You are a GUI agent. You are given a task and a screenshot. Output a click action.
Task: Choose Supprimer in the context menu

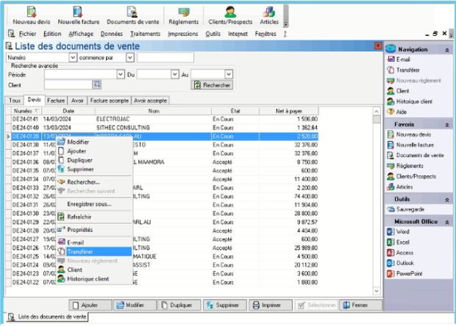[94, 170]
